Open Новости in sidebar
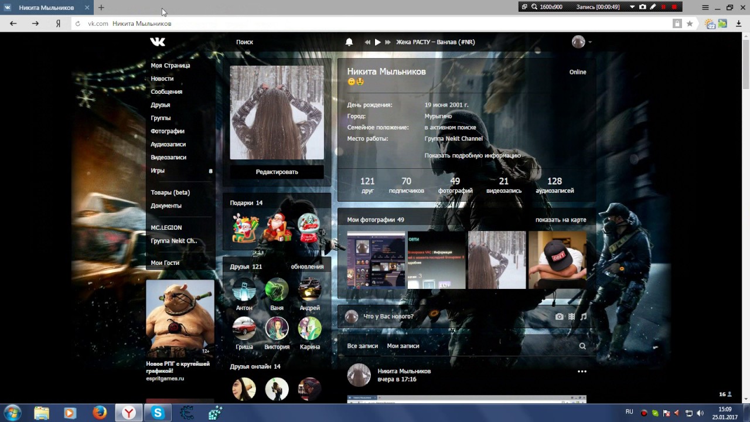 pos(162,79)
